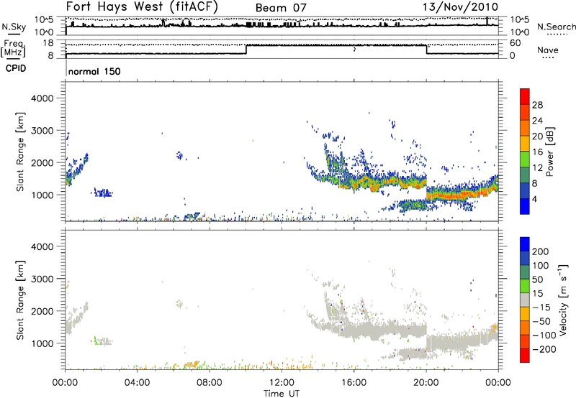Click the '12:00' time axis tick label
Image resolution: width=576 pixels, height=398 pixels.
click(282, 383)
